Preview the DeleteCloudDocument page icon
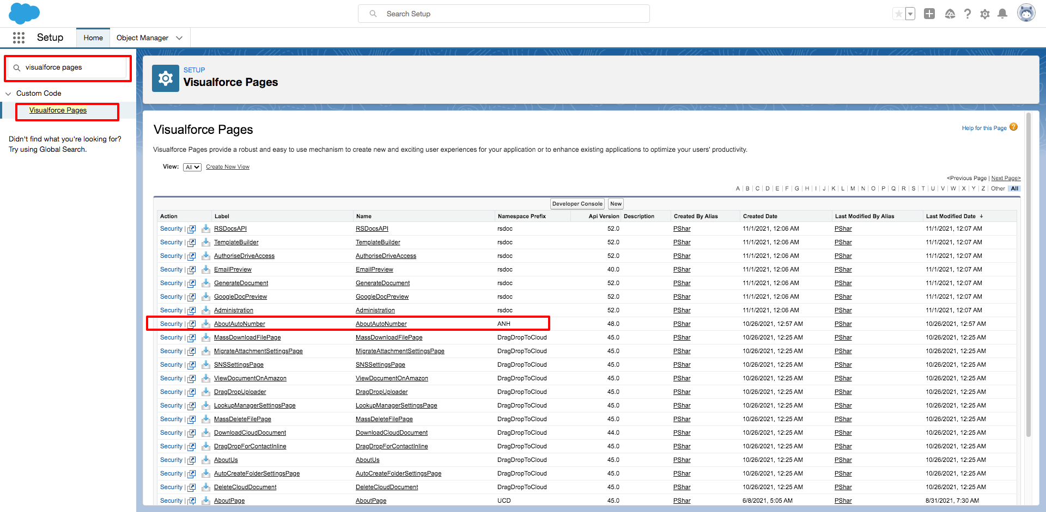Viewport: 1046px width, 512px height. (192, 488)
